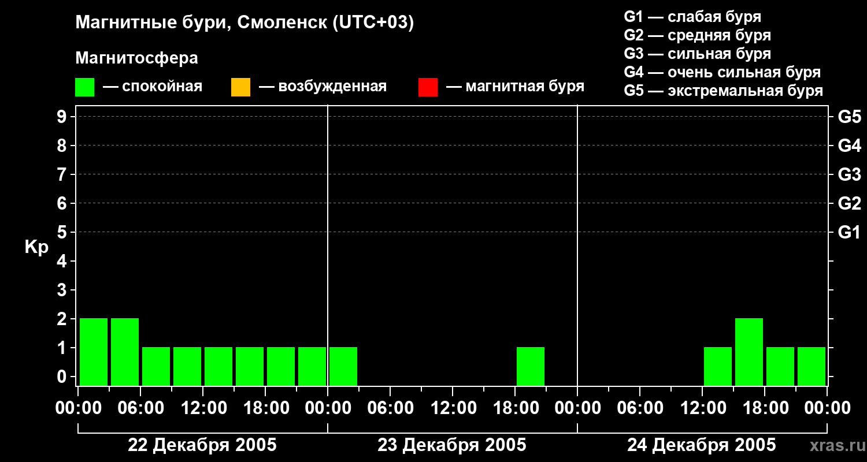Image resolution: width=867 pixels, height=462 pixels.
Task: Click the G1 storm level label on right axis
Action: tap(849, 232)
